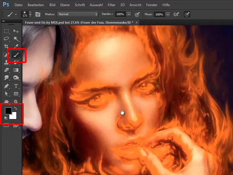Close the Feuer und Eis document tab
The width and height of the screenshot is (233, 175).
tap(137, 22)
